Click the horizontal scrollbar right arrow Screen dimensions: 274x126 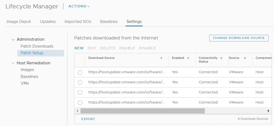click(x=269, y=111)
